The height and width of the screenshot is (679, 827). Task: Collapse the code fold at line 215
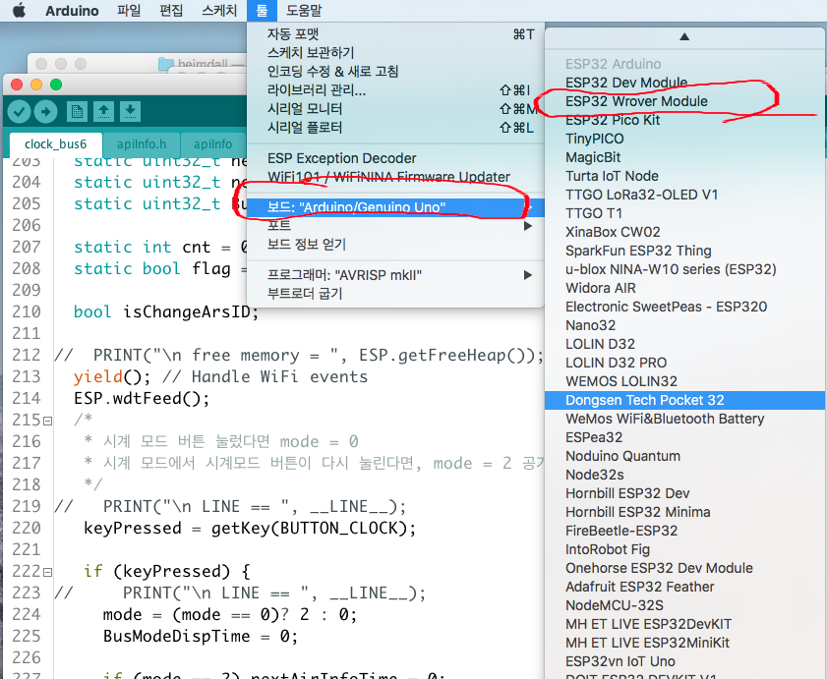(48, 421)
